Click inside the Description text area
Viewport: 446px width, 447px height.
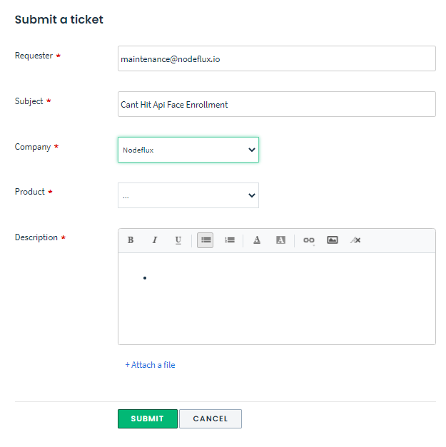(276, 299)
